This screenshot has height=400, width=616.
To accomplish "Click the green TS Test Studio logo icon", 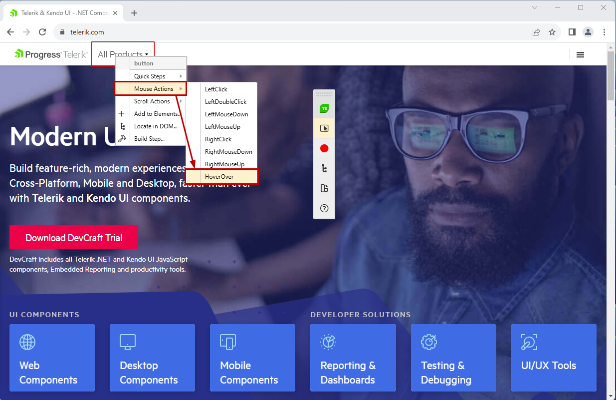I will (x=324, y=108).
